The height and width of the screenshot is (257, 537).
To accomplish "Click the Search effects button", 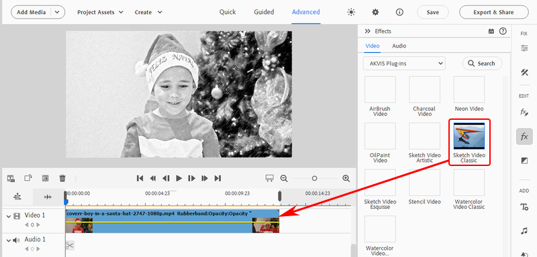I will click(482, 64).
